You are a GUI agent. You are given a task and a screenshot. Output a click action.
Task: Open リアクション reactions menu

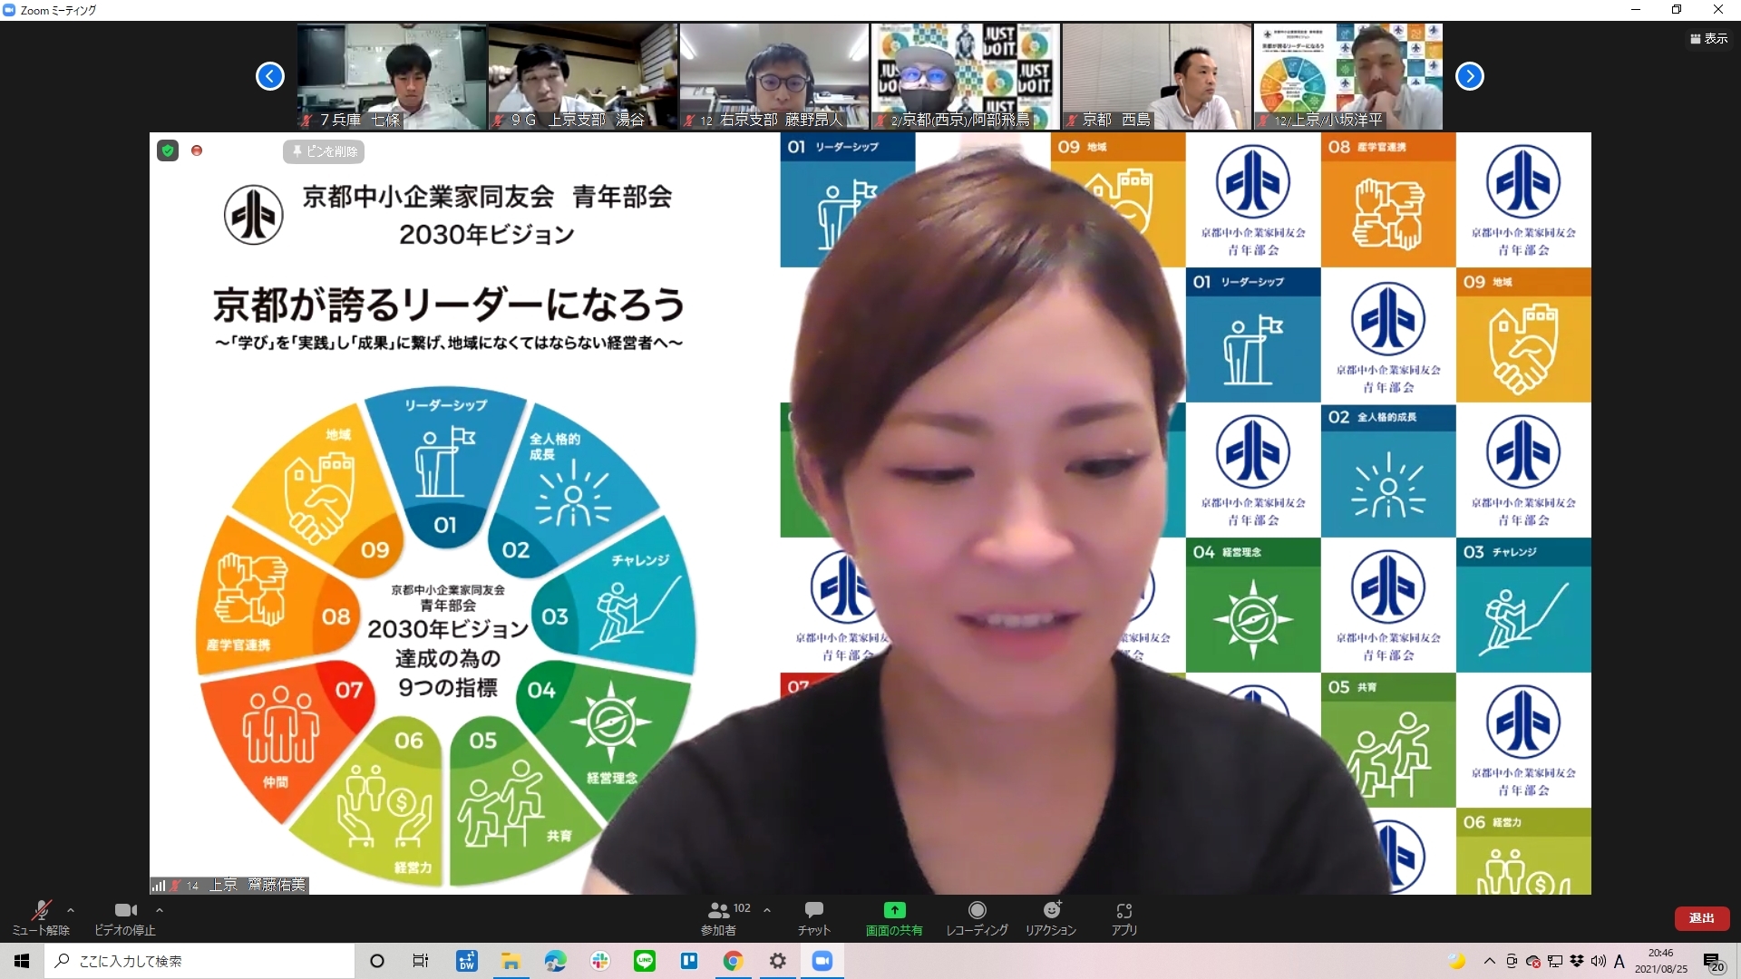point(1051,917)
